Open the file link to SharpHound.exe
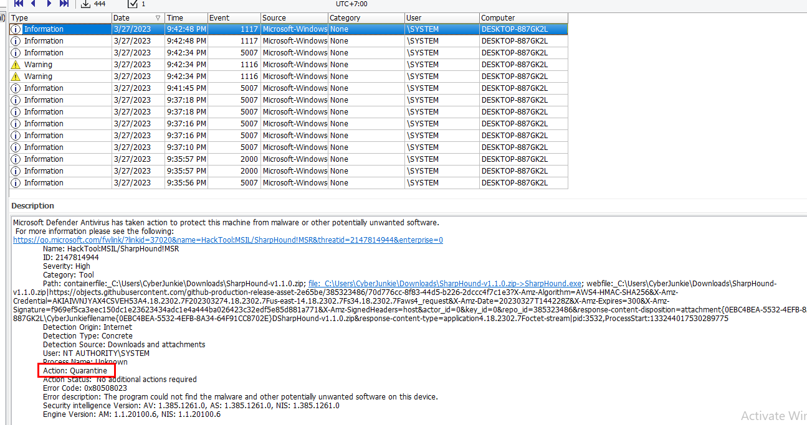The height and width of the screenshot is (425, 807). tap(445, 283)
